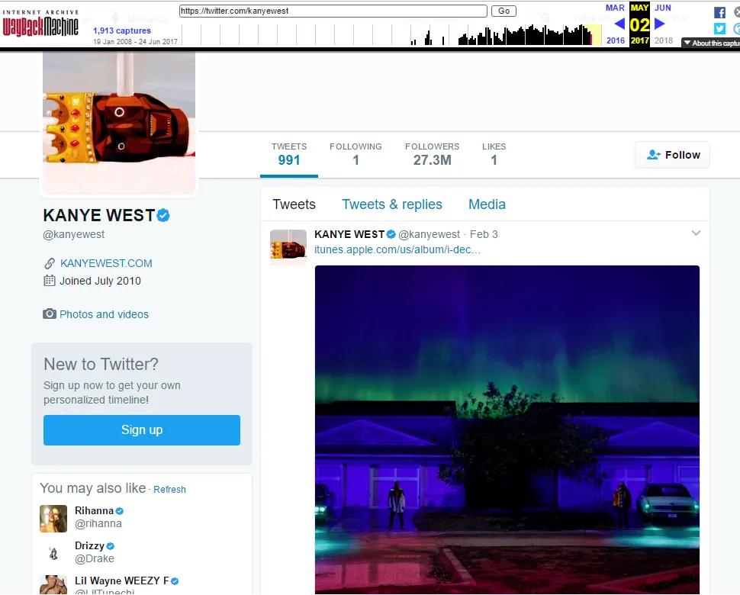Click the Sign up button

142,430
